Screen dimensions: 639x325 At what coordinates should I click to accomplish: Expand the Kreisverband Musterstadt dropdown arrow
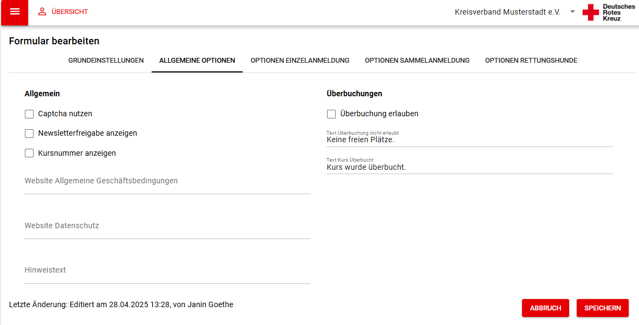pos(572,12)
